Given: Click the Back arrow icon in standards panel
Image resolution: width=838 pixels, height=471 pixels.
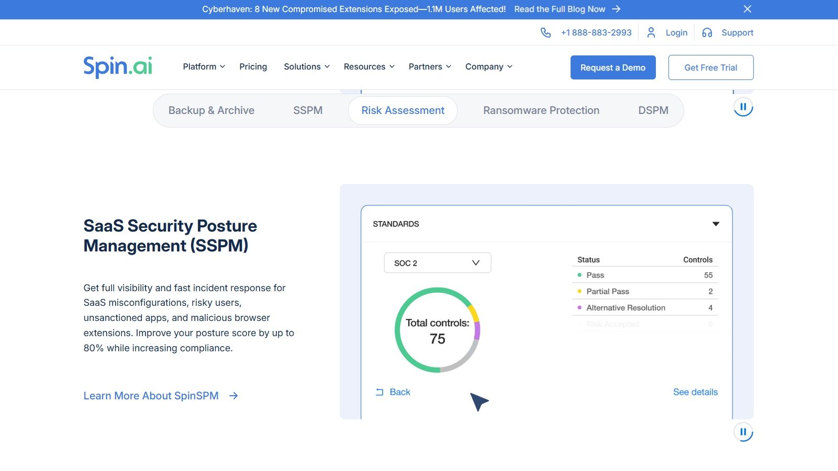Looking at the screenshot, I should pyautogui.click(x=379, y=392).
